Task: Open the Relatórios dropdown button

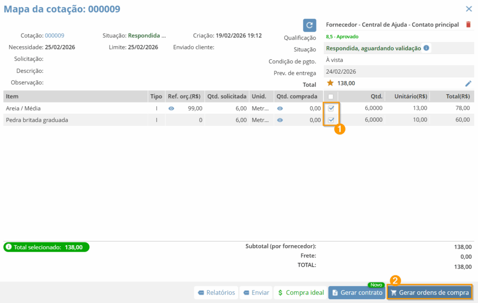Action: [216, 293]
